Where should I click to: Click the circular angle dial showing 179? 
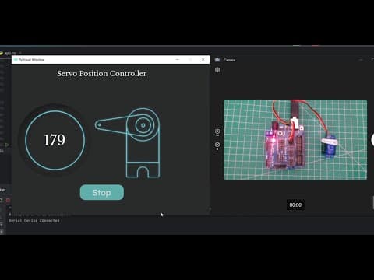pyautogui.click(x=55, y=140)
